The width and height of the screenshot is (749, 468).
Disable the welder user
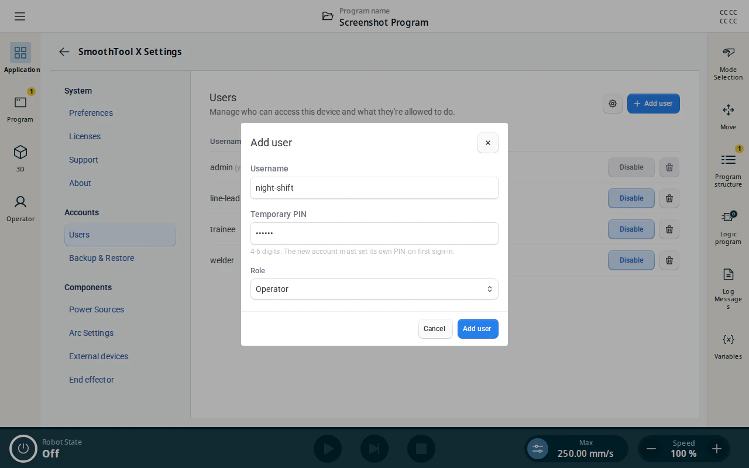point(631,260)
